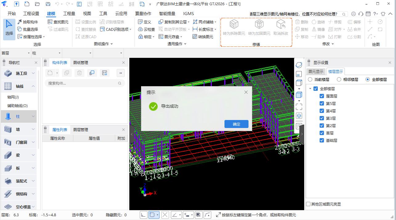
Task: Click the 转换图元 convert element tool
Action: pyautogui.click(x=203, y=37)
